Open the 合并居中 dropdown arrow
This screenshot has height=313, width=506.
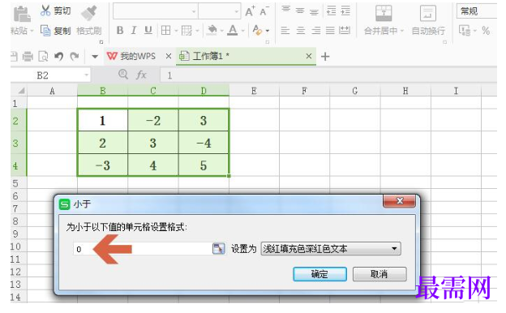tap(401, 32)
